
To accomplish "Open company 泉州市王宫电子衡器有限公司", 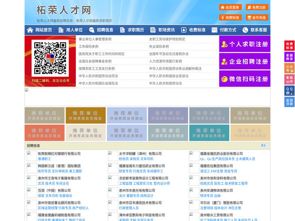I will (59, 178).
